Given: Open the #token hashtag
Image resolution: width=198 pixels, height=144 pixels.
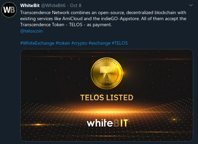Looking at the screenshot, I should (x=63, y=43).
